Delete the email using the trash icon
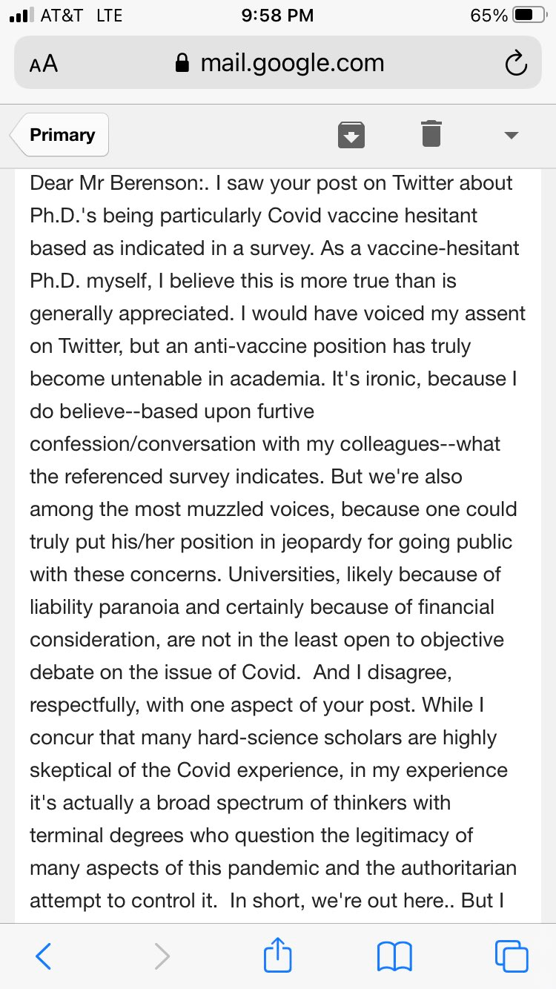The width and height of the screenshot is (556, 989). click(x=431, y=134)
